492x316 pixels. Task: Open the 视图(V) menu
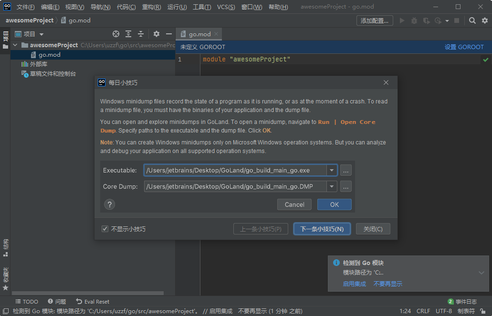[74, 7]
